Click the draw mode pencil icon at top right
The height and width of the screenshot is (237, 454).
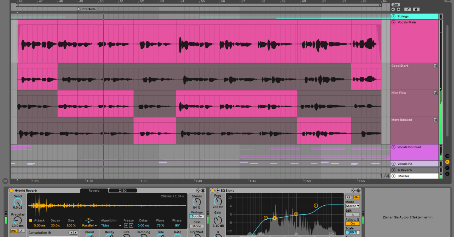pos(407,9)
